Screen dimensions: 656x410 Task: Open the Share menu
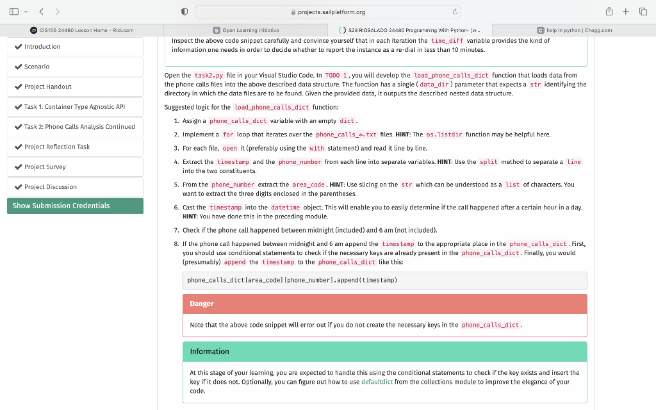point(609,11)
